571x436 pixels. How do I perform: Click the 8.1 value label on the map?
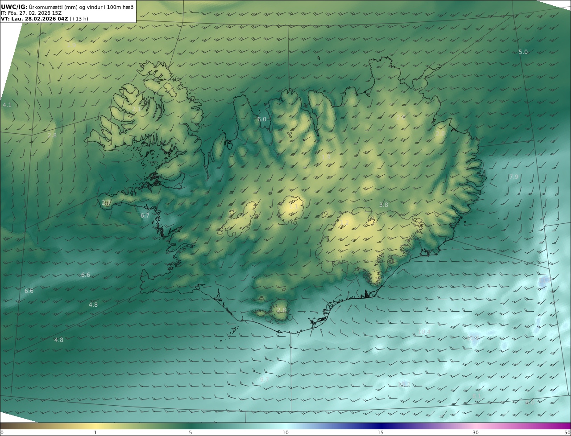point(477,396)
